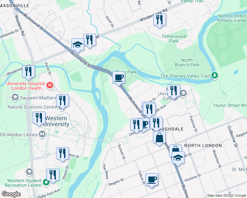Click the Tetherwood Park label
Image resolution: width=247 pixels, height=198 pixels.
coord(174,39)
